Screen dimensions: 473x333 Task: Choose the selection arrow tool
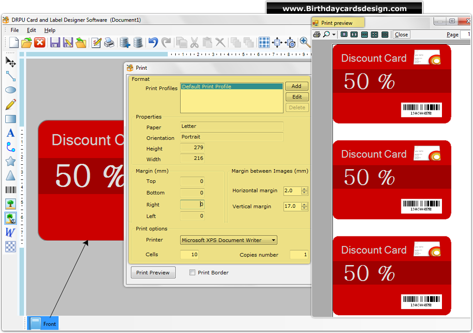coord(11,62)
